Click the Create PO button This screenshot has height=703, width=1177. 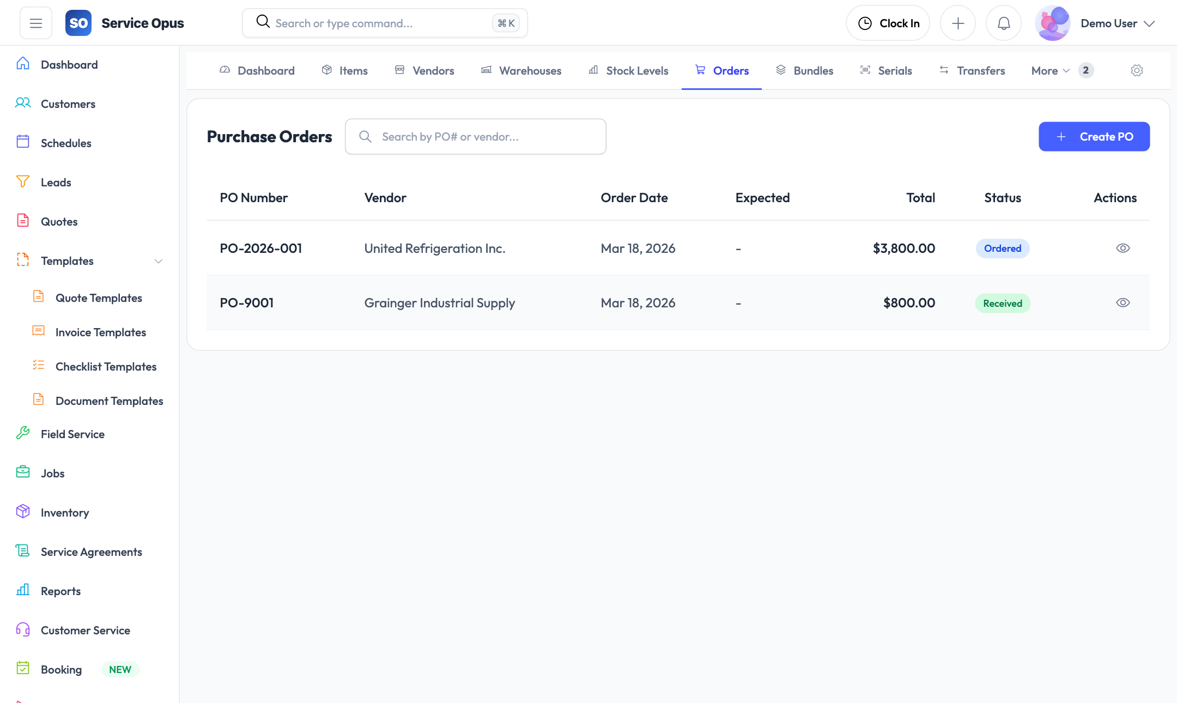point(1094,136)
